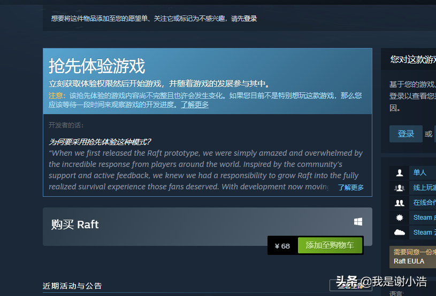This screenshot has width=436, height=296.
Task: Open the 单人 feature link
Action: point(420,173)
